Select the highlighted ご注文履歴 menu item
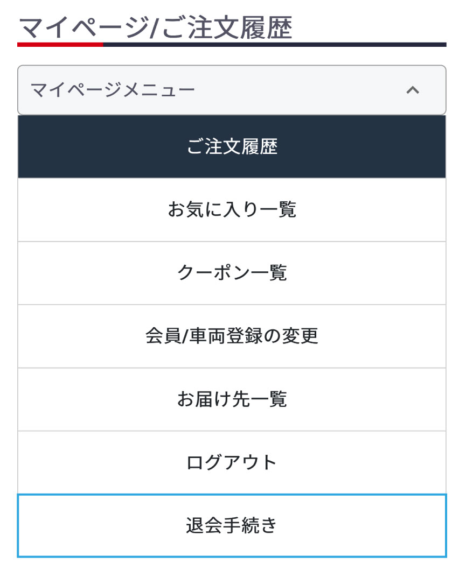Screen dimensions: 459x570 [232, 146]
